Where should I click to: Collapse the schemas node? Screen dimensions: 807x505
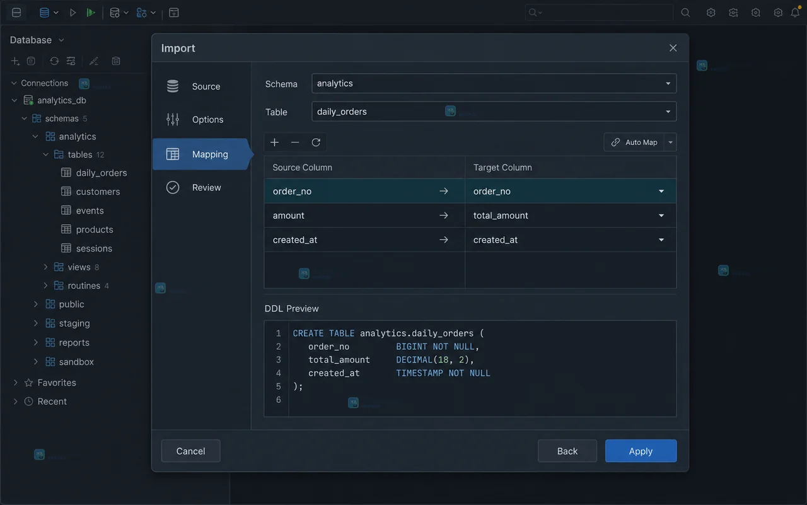(x=25, y=119)
